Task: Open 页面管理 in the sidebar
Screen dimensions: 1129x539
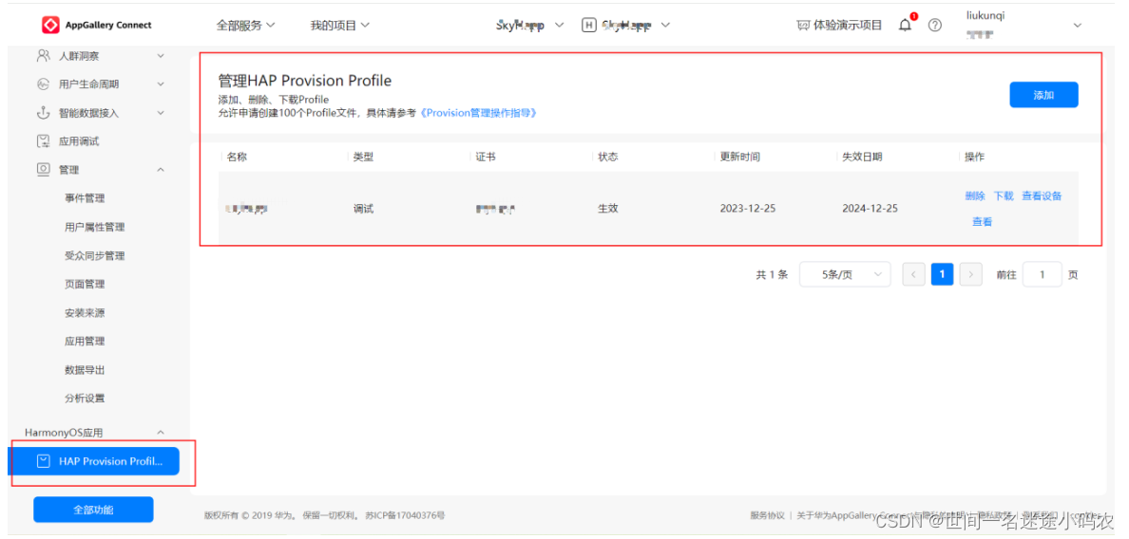Action: [x=85, y=284]
